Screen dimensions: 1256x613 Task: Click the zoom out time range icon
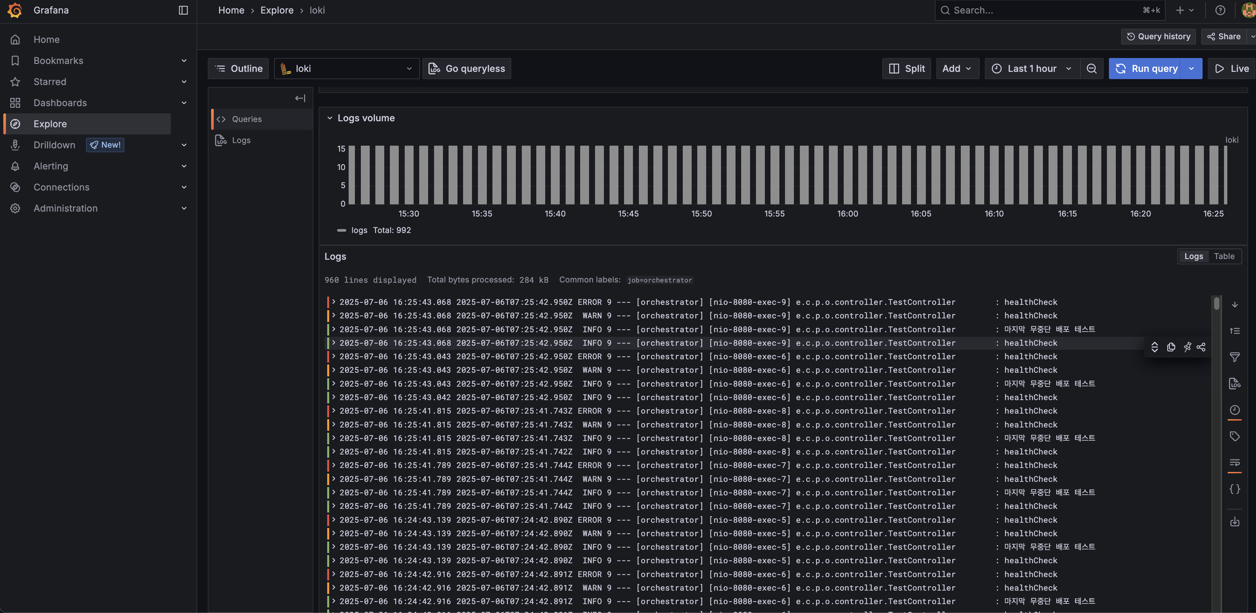pos(1092,69)
